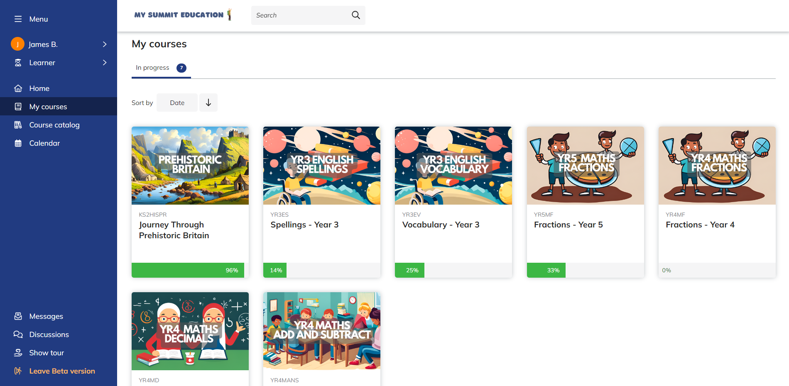
Task: Open Calendar from the sidebar
Action: click(x=59, y=143)
